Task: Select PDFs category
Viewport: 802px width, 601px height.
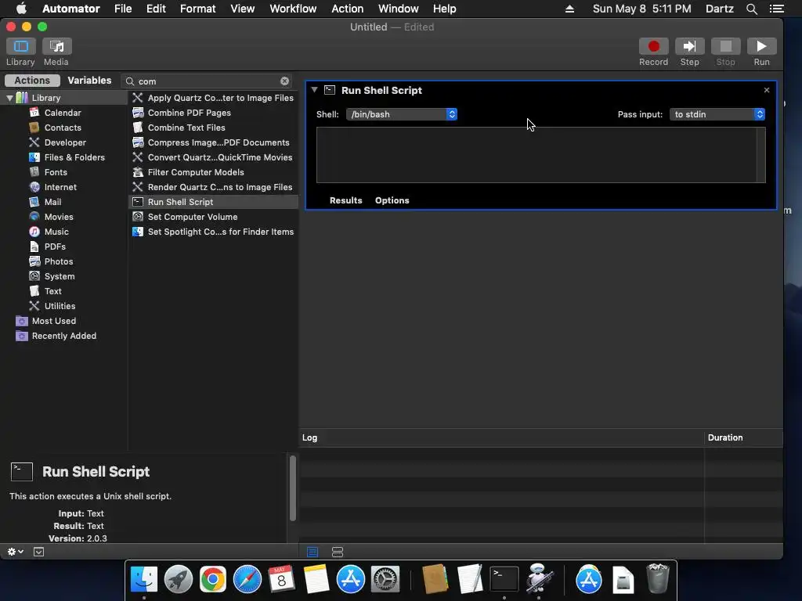Action: point(55,247)
